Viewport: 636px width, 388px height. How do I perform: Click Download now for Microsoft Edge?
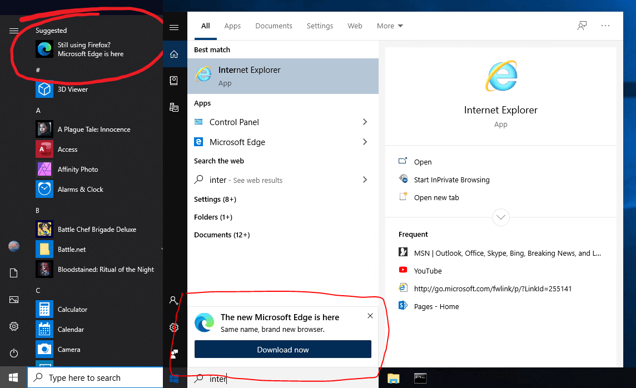pos(283,350)
